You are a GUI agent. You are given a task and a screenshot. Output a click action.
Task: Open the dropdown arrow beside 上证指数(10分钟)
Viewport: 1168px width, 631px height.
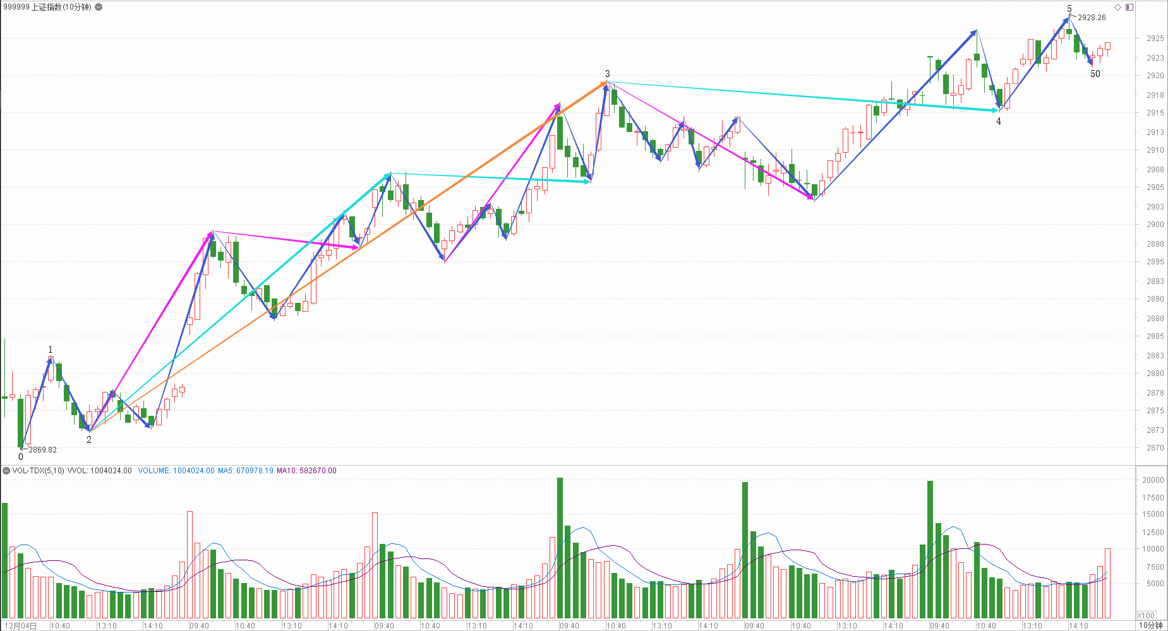point(99,7)
